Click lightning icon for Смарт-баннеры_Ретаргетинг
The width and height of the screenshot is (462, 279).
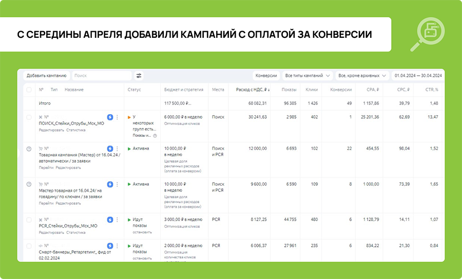click(110, 246)
